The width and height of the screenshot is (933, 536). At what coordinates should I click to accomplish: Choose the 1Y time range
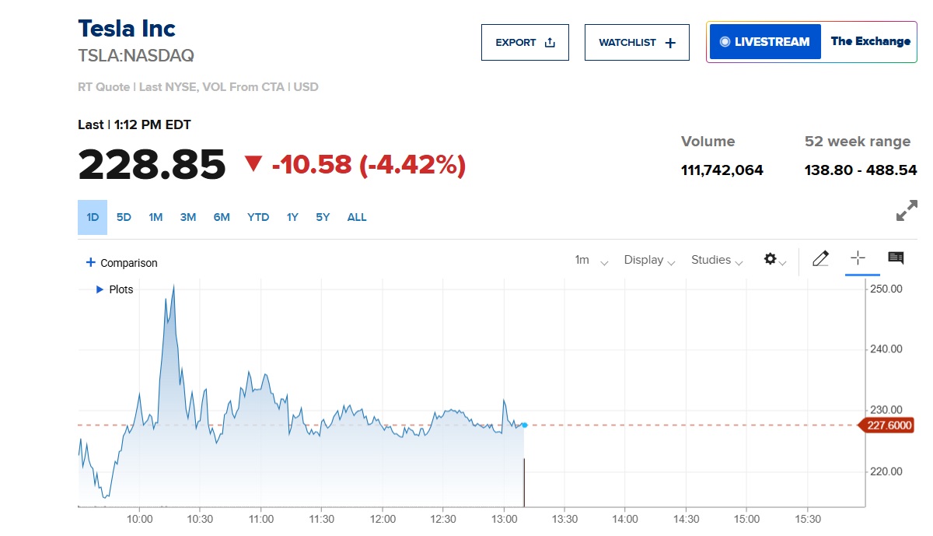(x=292, y=217)
